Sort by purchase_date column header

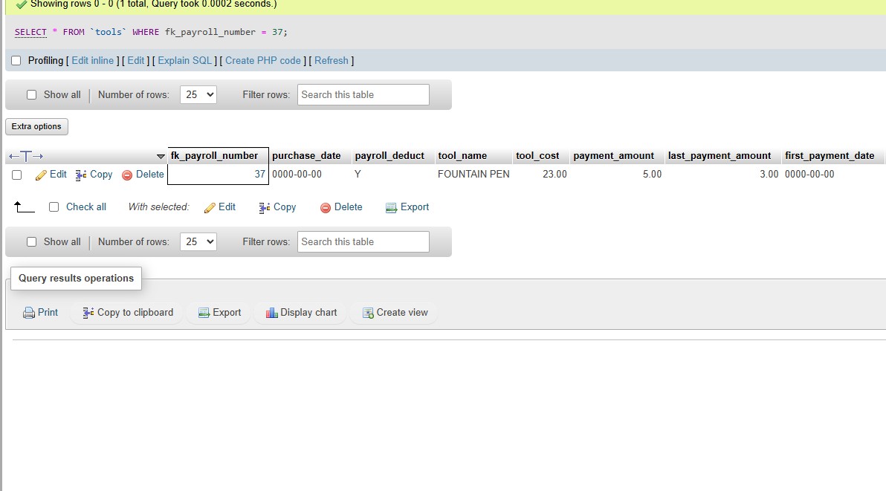[306, 156]
